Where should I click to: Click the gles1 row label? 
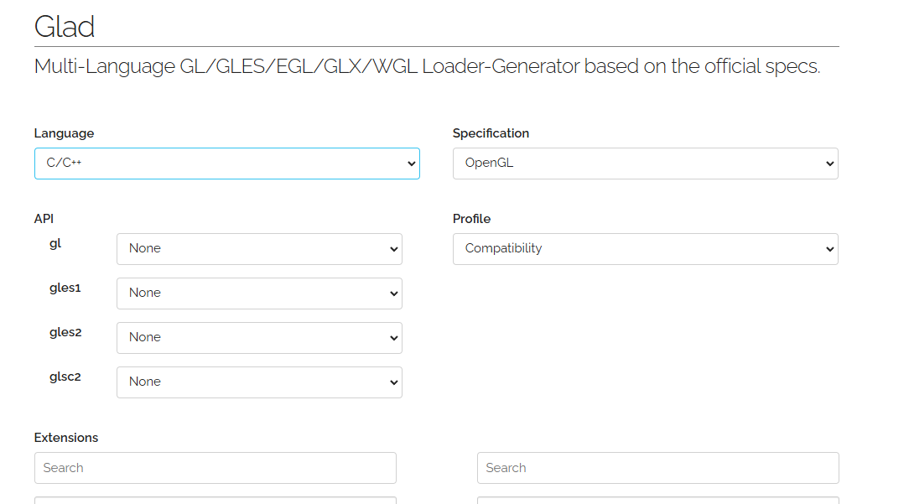pyautogui.click(x=65, y=288)
